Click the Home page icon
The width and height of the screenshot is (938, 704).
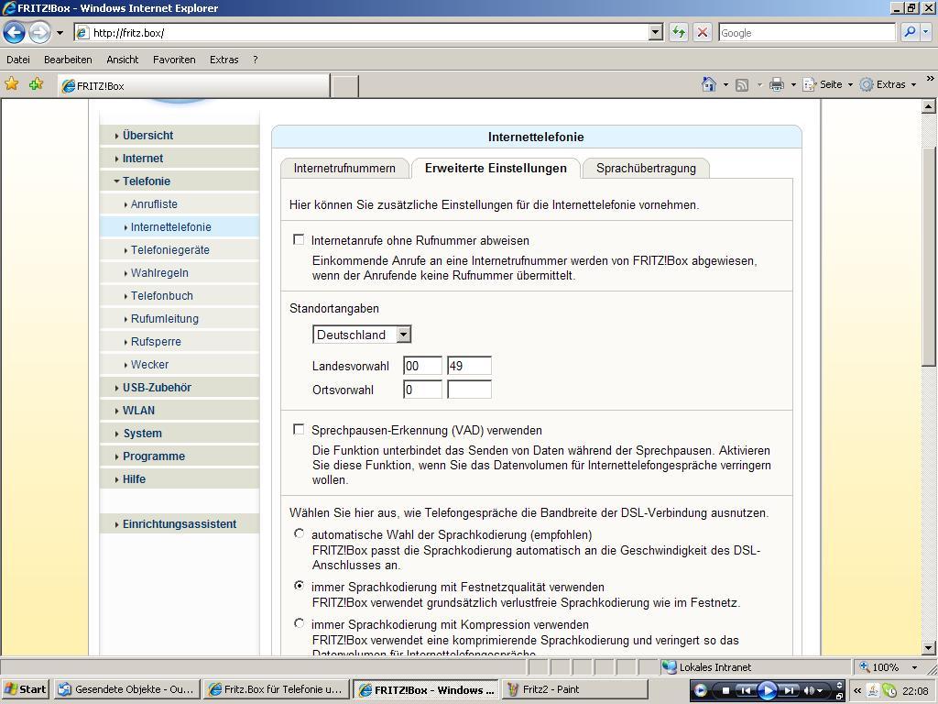(x=708, y=84)
